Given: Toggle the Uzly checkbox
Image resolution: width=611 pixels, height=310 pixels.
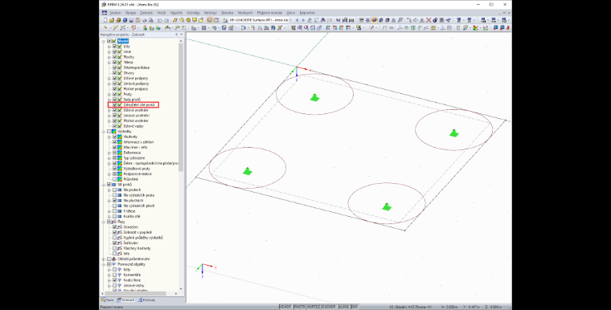Looking at the screenshot, I should pos(114,47).
